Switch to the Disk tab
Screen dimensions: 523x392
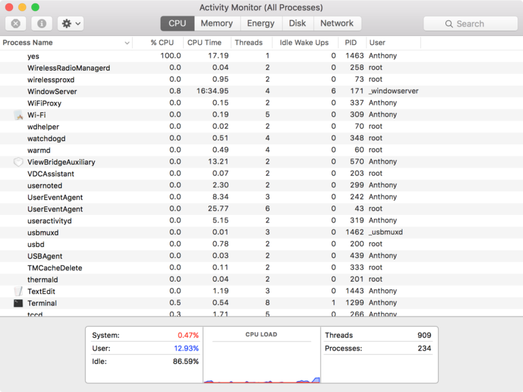[298, 24]
